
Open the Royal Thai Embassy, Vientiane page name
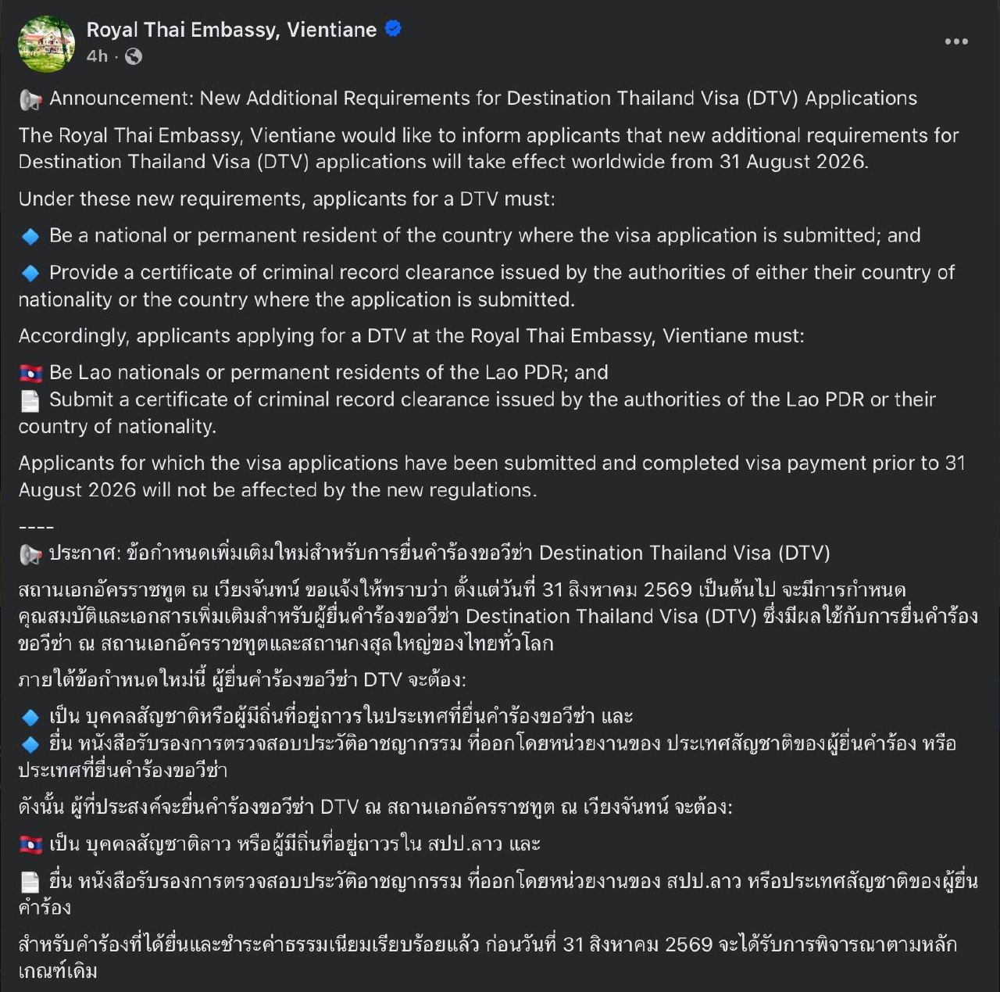tap(231, 30)
